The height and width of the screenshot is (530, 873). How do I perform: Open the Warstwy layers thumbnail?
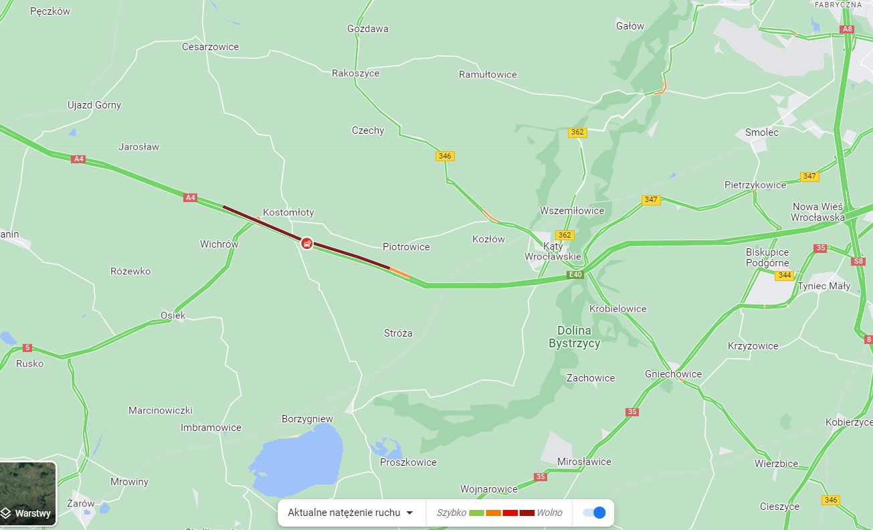pyautogui.click(x=28, y=494)
